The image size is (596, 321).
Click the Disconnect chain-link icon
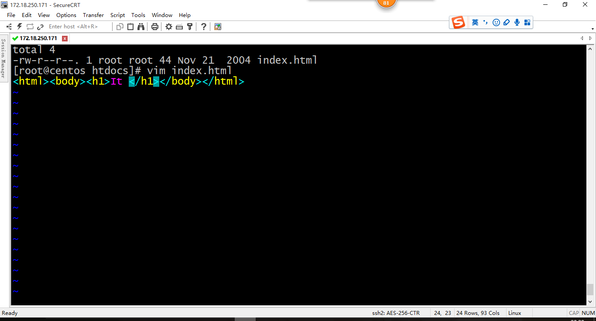tap(41, 27)
